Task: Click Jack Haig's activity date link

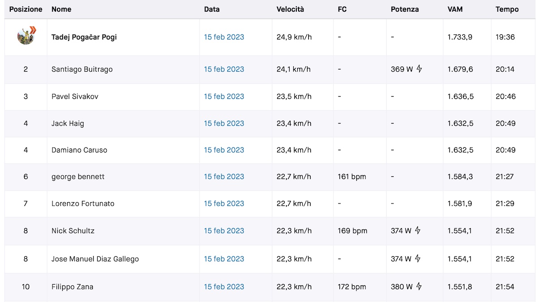Action: 224,123
